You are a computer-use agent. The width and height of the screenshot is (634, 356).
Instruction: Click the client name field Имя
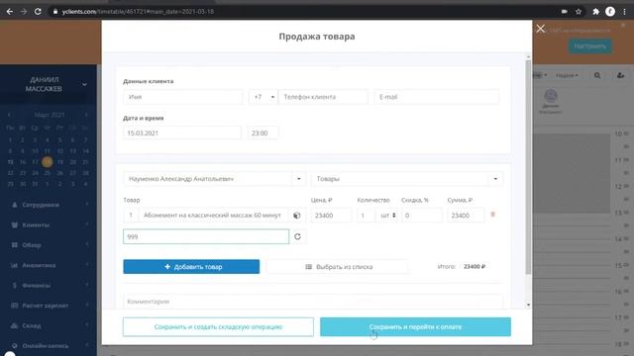[x=182, y=97]
